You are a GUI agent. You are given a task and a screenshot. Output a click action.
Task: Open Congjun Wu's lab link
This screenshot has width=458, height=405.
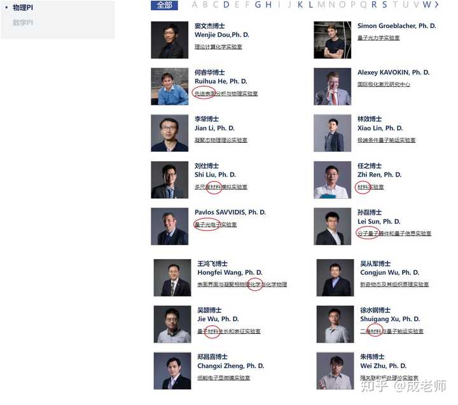click(x=394, y=284)
